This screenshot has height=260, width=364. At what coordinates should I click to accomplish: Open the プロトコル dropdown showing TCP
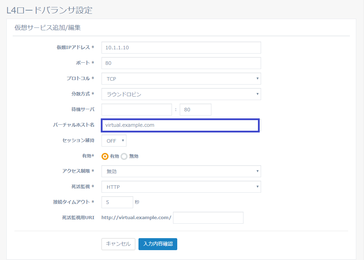(x=181, y=79)
